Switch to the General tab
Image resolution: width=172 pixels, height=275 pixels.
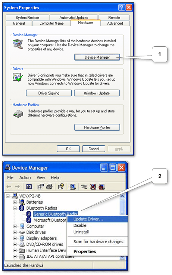pos(19,23)
